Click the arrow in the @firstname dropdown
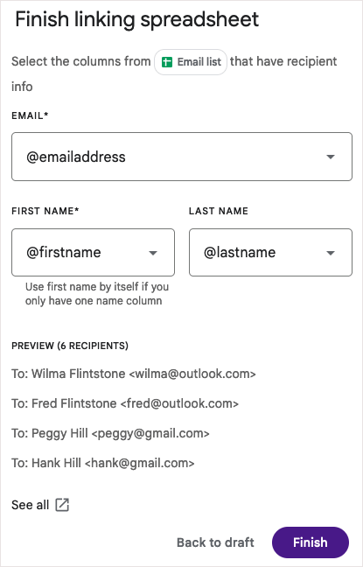 tap(153, 253)
